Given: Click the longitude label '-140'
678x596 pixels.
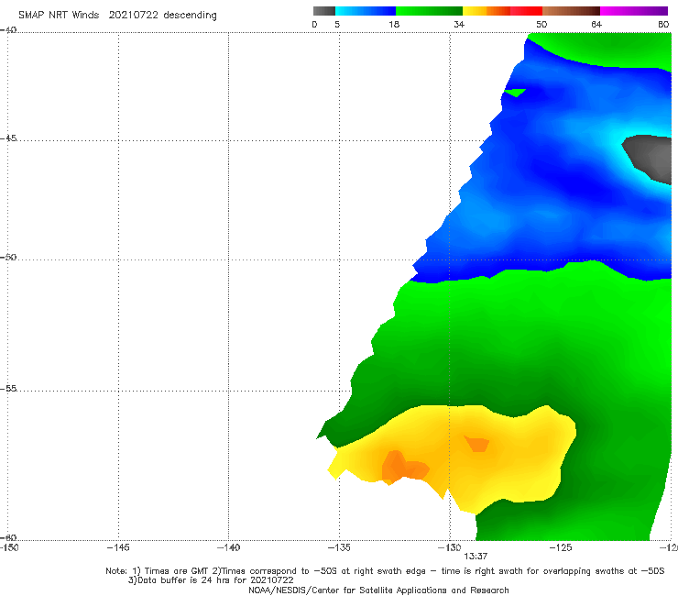Looking at the screenshot, I should (x=228, y=547).
